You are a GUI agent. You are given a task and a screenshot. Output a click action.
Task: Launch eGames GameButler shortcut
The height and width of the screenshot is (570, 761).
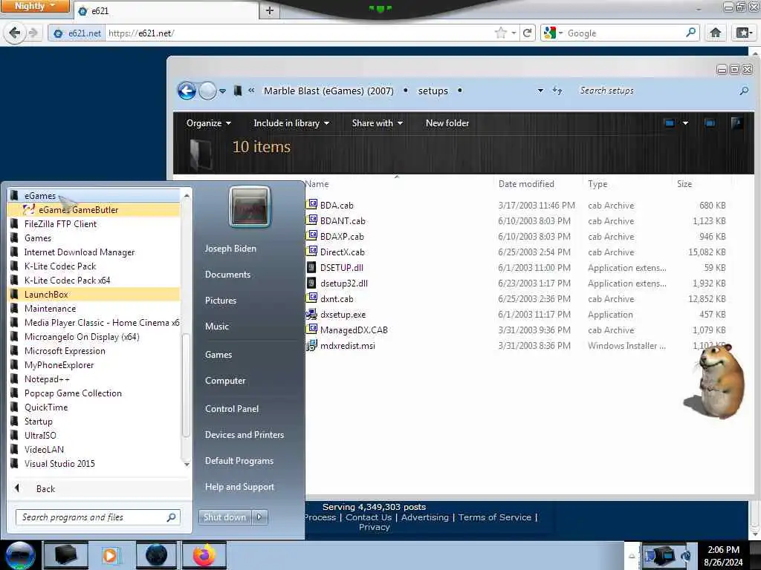[79, 210]
